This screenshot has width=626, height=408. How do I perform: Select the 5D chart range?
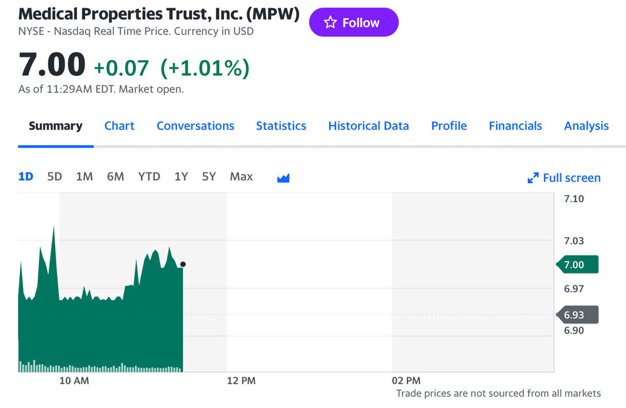[54, 176]
